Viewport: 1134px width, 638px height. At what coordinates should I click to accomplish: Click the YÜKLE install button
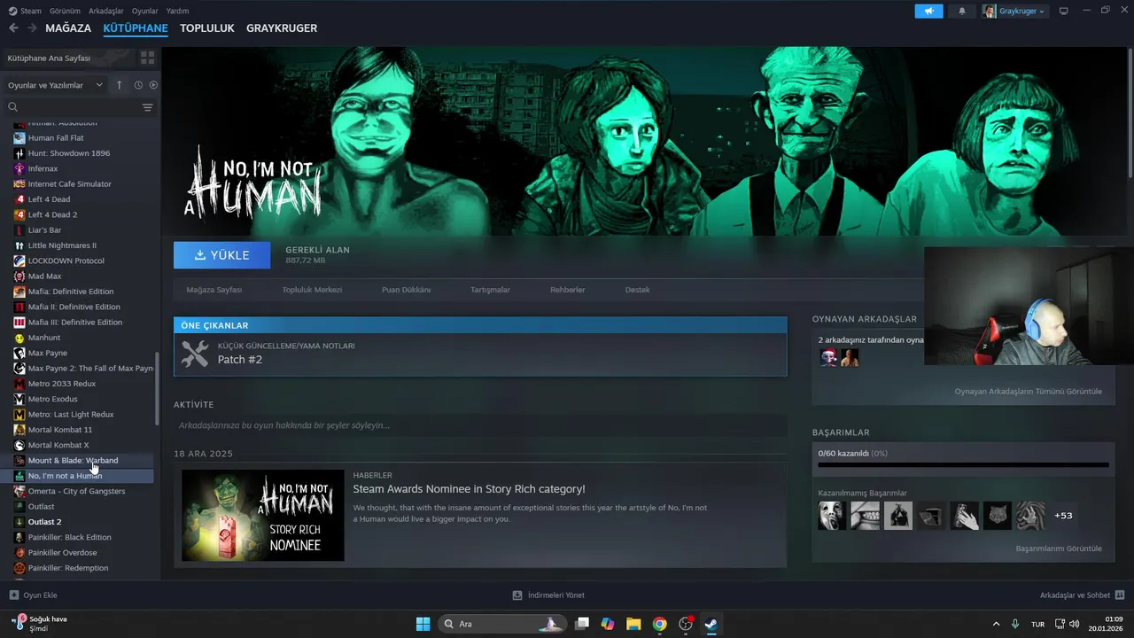(221, 254)
